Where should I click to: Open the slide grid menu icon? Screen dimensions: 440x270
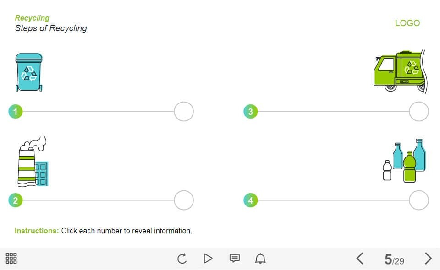(11, 258)
